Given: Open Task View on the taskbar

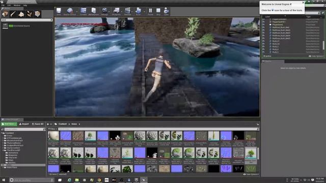Looking at the screenshot, I should pyautogui.click(x=60, y=180).
